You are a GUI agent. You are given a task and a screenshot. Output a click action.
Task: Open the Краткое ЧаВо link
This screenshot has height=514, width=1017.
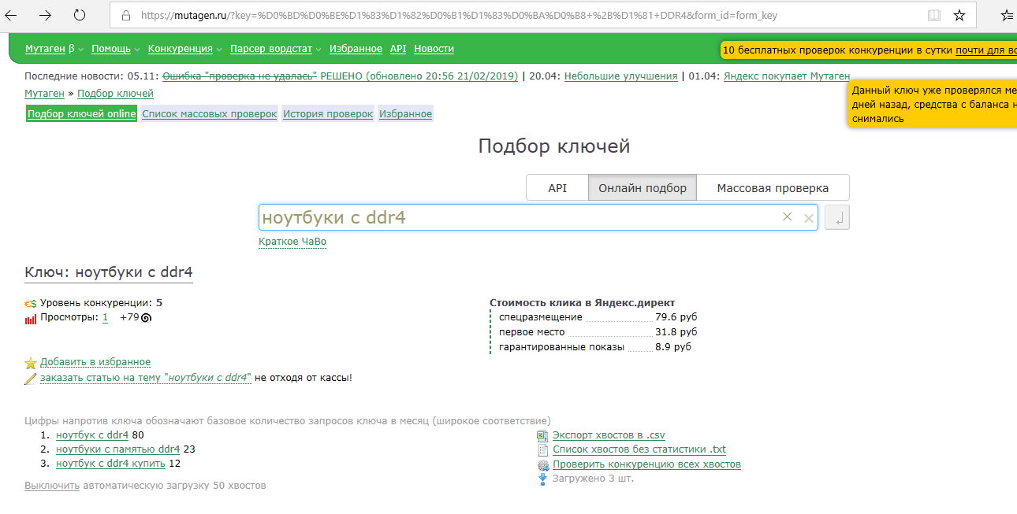point(292,242)
